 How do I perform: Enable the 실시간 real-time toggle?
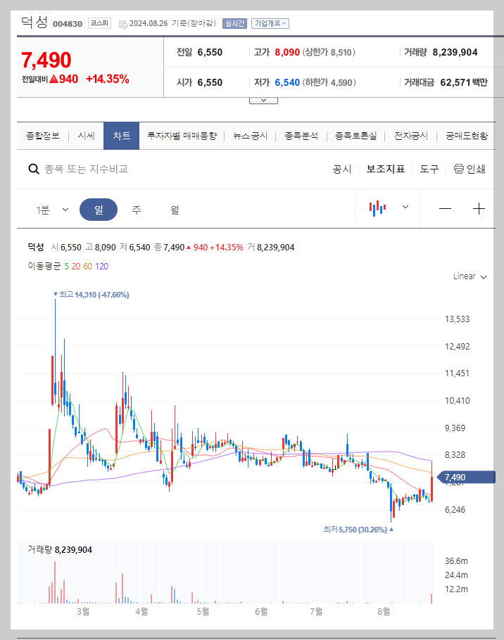(234, 23)
